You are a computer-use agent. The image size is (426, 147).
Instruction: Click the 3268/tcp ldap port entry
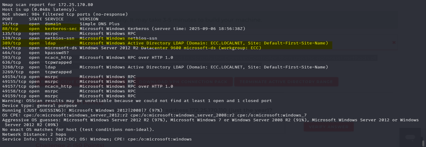pyautogui.click(x=13, y=67)
